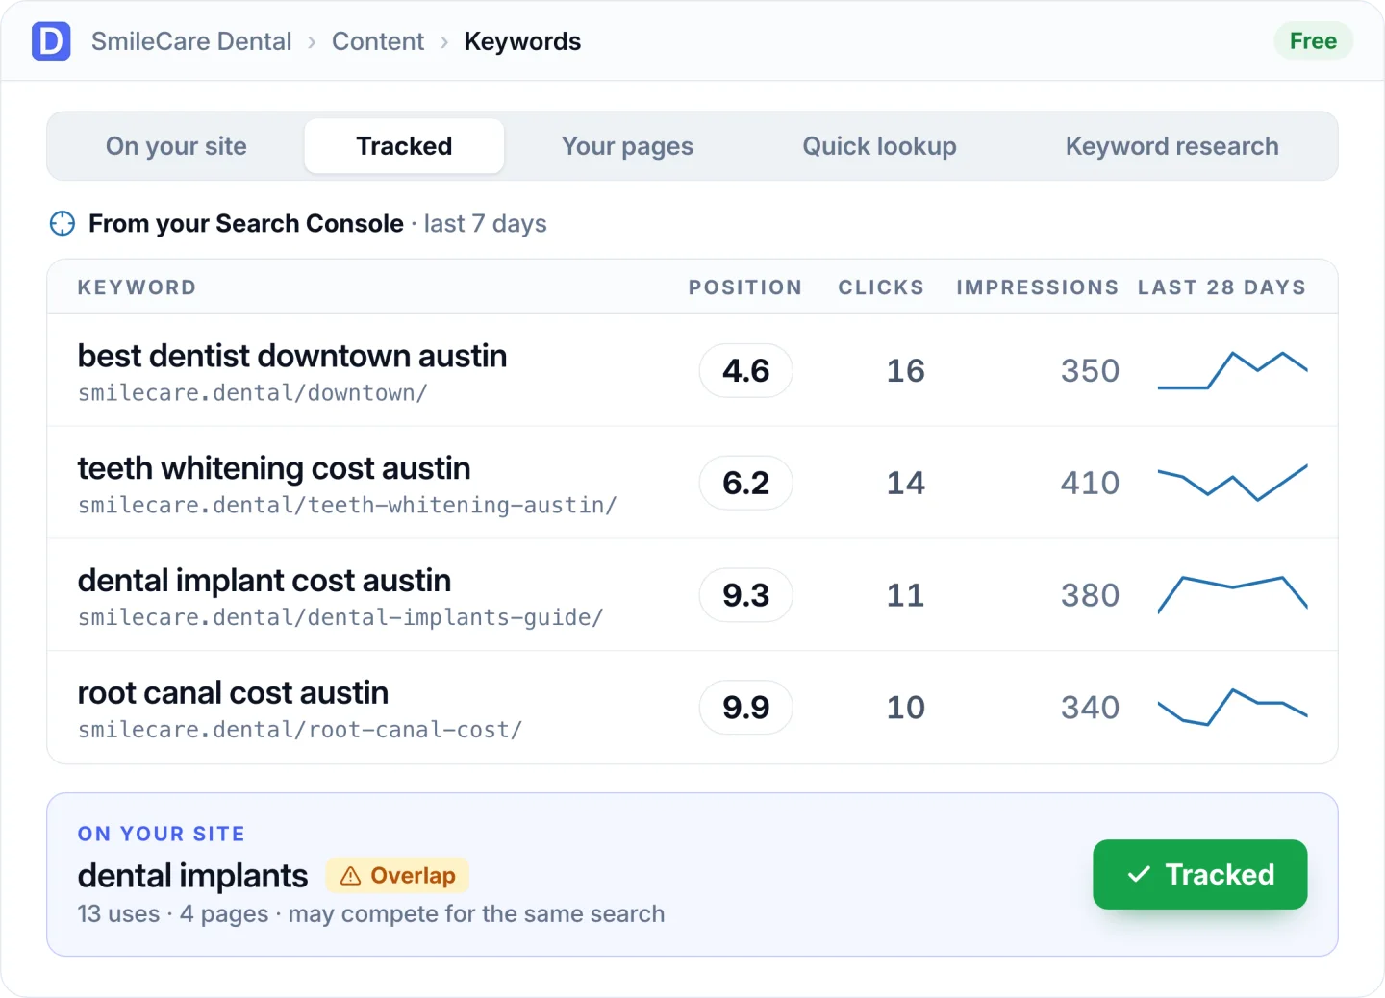The image size is (1385, 998).
Task: Select keyword dental implant cost austin
Action: pos(264,581)
